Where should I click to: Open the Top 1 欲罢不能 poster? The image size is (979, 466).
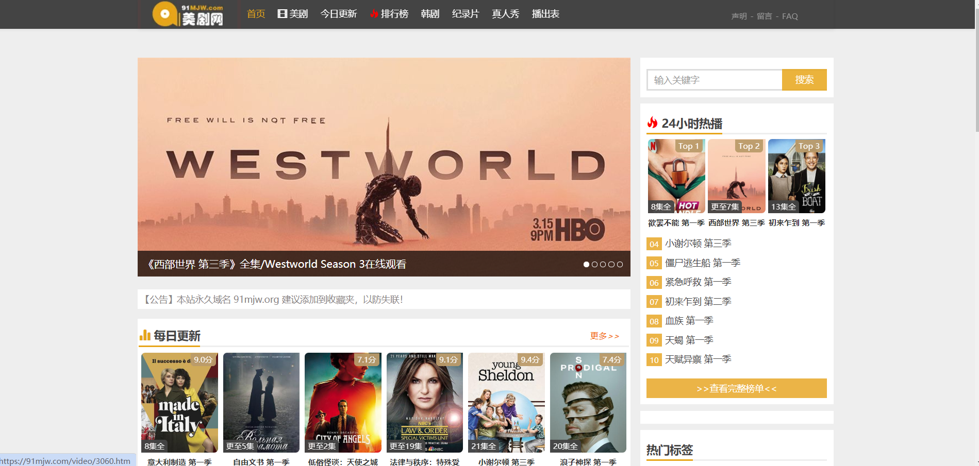pos(676,176)
